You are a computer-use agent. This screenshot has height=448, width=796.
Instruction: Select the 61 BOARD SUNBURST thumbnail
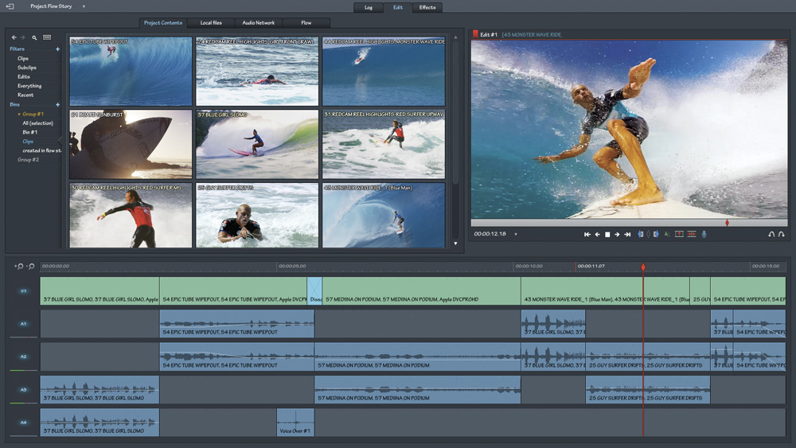(x=131, y=144)
